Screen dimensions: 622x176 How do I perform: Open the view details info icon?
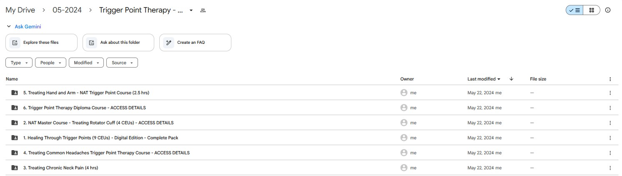pyautogui.click(x=608, y=10)
